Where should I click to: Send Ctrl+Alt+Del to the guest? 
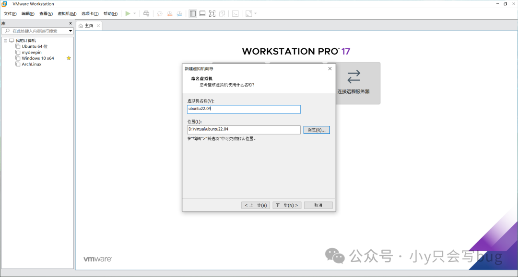(x=146, y=13)
